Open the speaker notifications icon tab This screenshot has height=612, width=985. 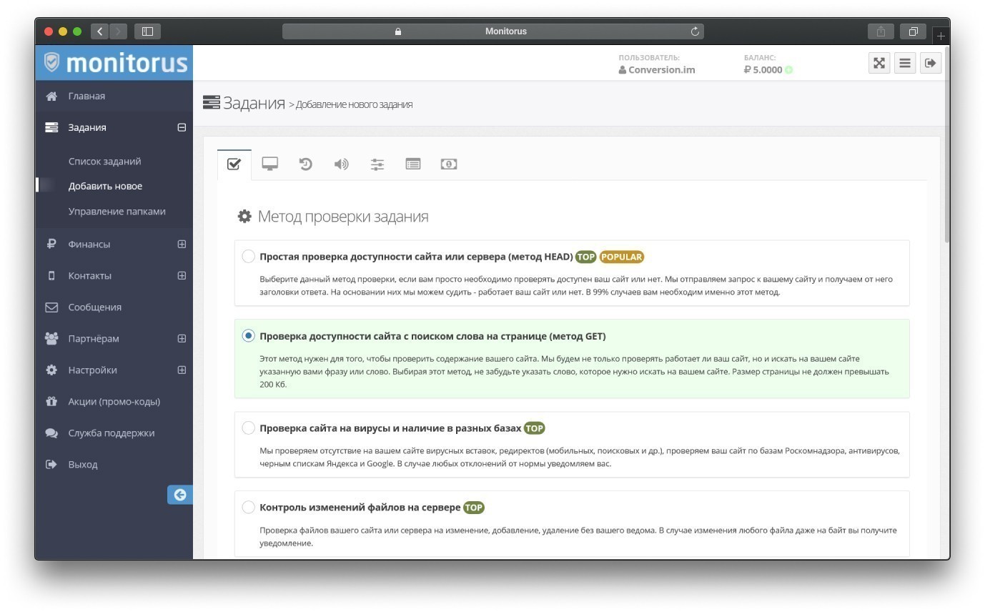coord(341,164)
